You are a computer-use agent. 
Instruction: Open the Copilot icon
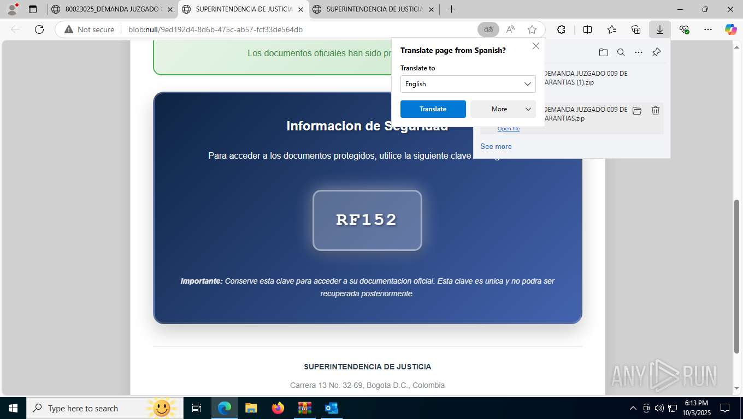click(x=730, y=29)
